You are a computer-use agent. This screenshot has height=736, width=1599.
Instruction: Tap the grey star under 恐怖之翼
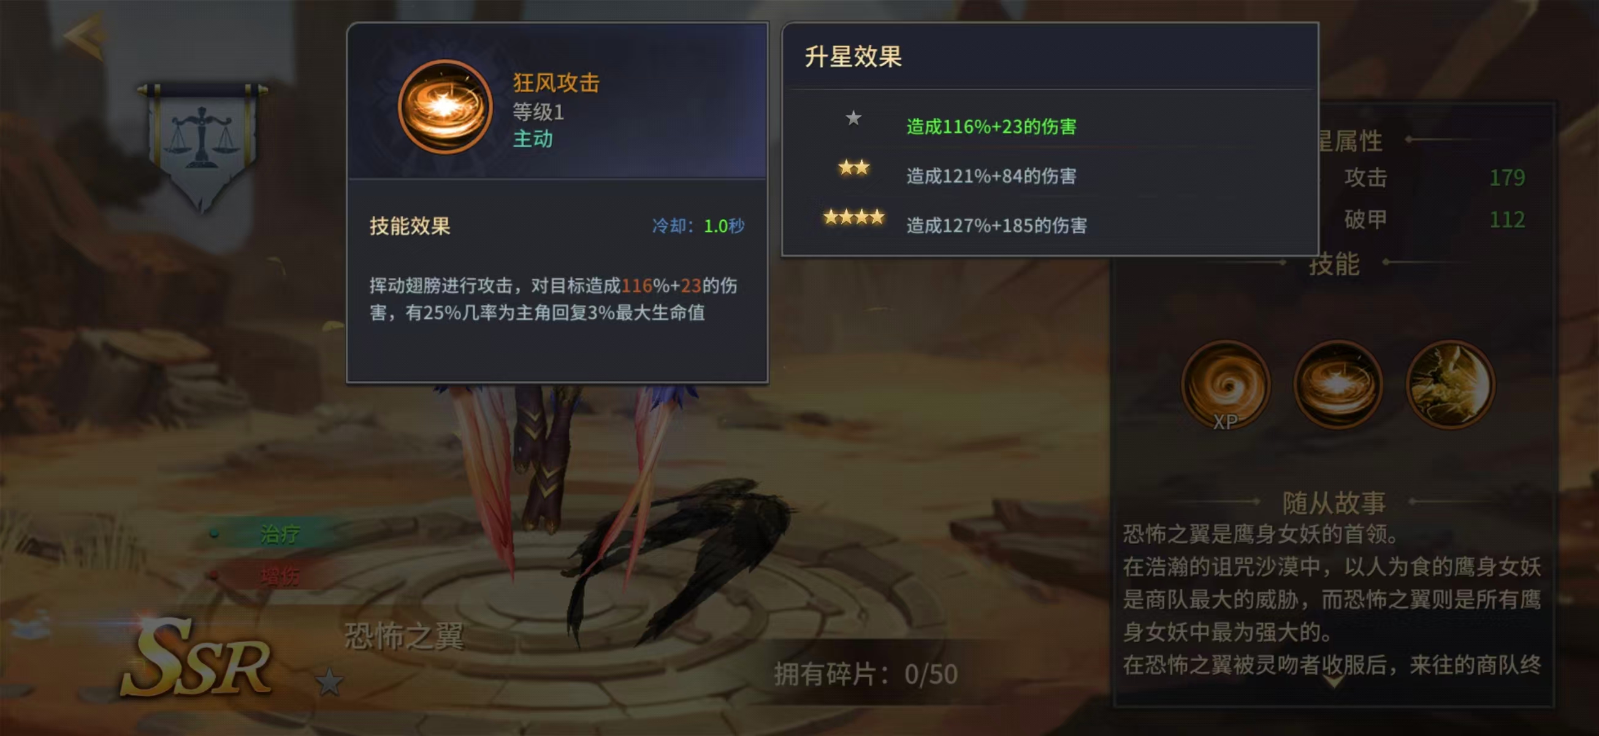point(329,682)
